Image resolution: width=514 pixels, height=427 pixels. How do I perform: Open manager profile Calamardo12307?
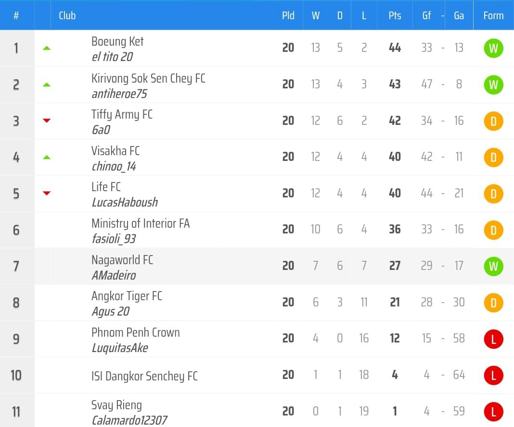click(129, 420)
